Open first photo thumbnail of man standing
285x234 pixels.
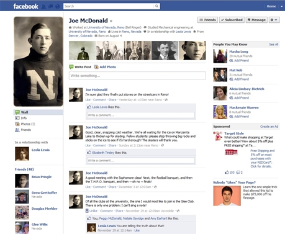click(x=82, y=50)
